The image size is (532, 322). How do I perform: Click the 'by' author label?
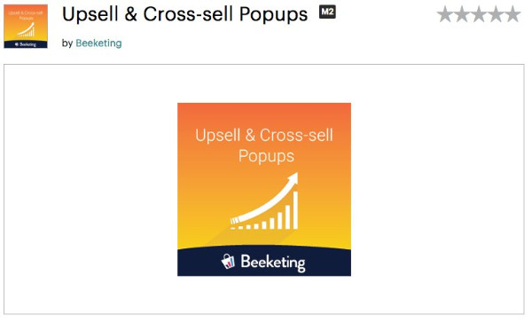click(x=67, y=43)
